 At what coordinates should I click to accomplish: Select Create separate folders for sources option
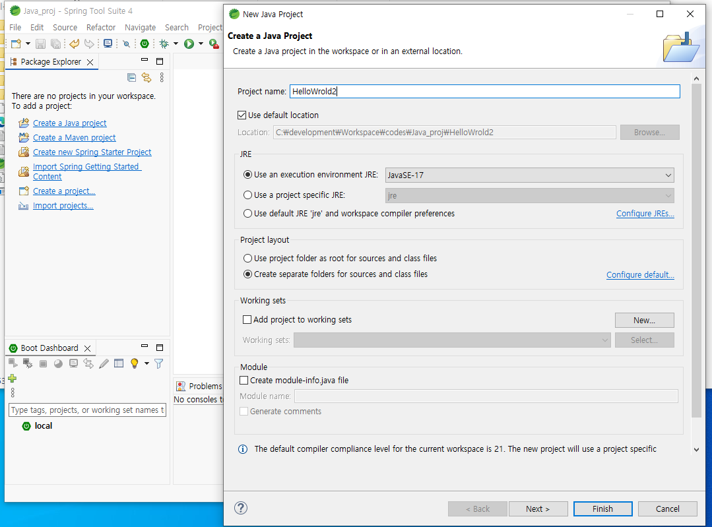pos(247,274)
